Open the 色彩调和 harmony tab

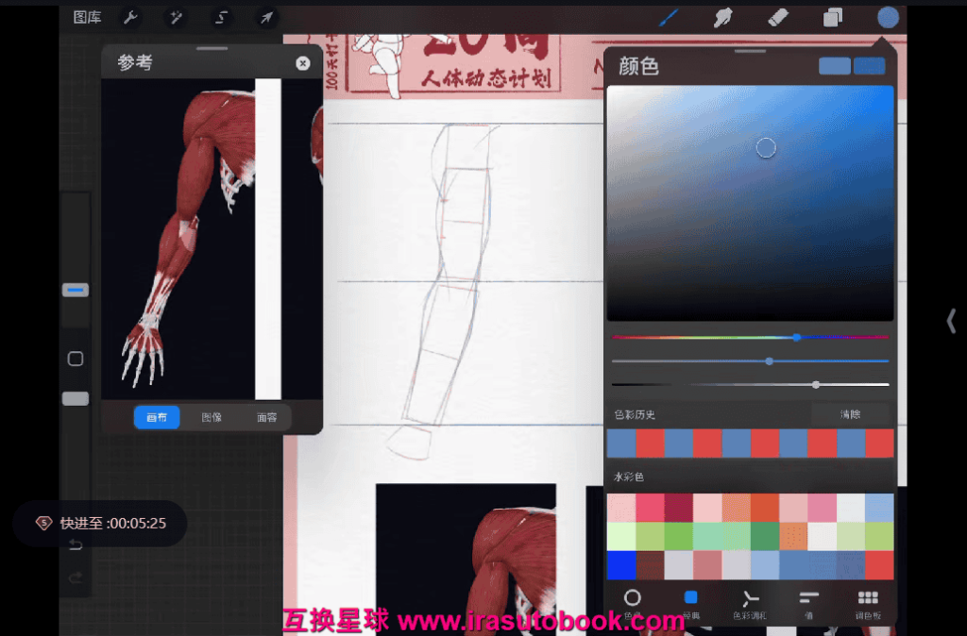coord(750,603)
